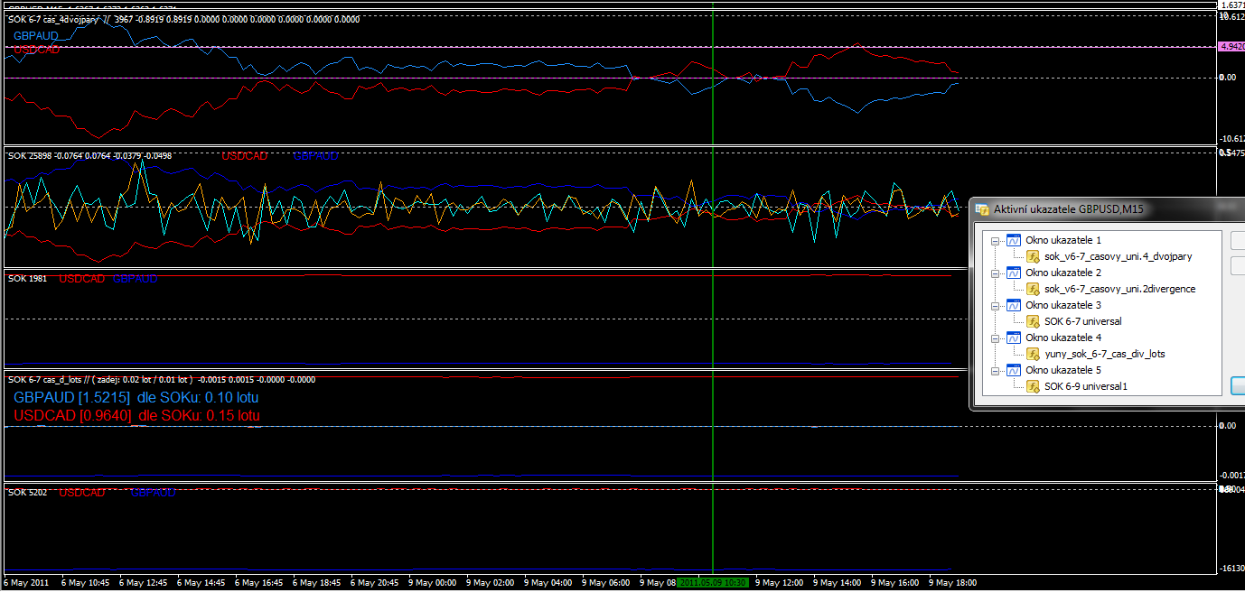Click the magenta 4.9420 price level tag

(x=1231, y=46)
